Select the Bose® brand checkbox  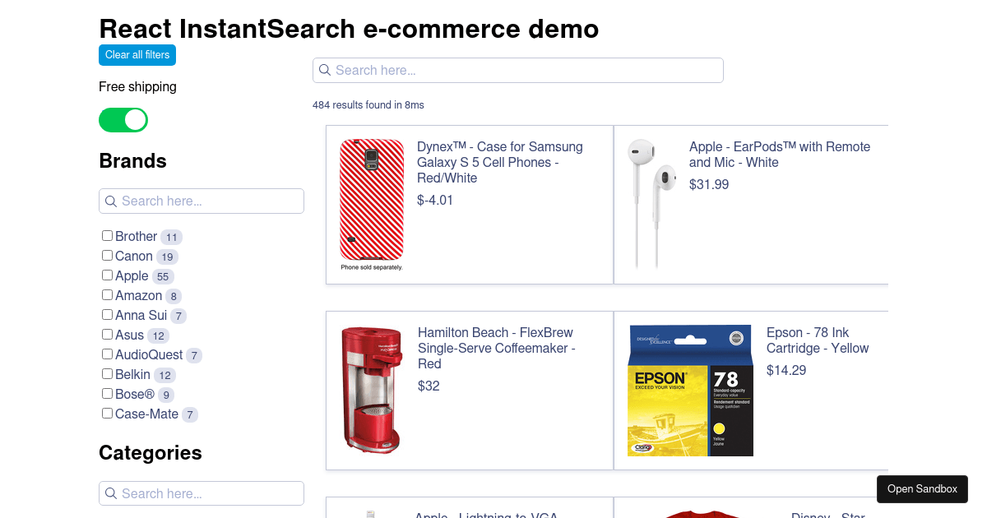pos(107,394)
